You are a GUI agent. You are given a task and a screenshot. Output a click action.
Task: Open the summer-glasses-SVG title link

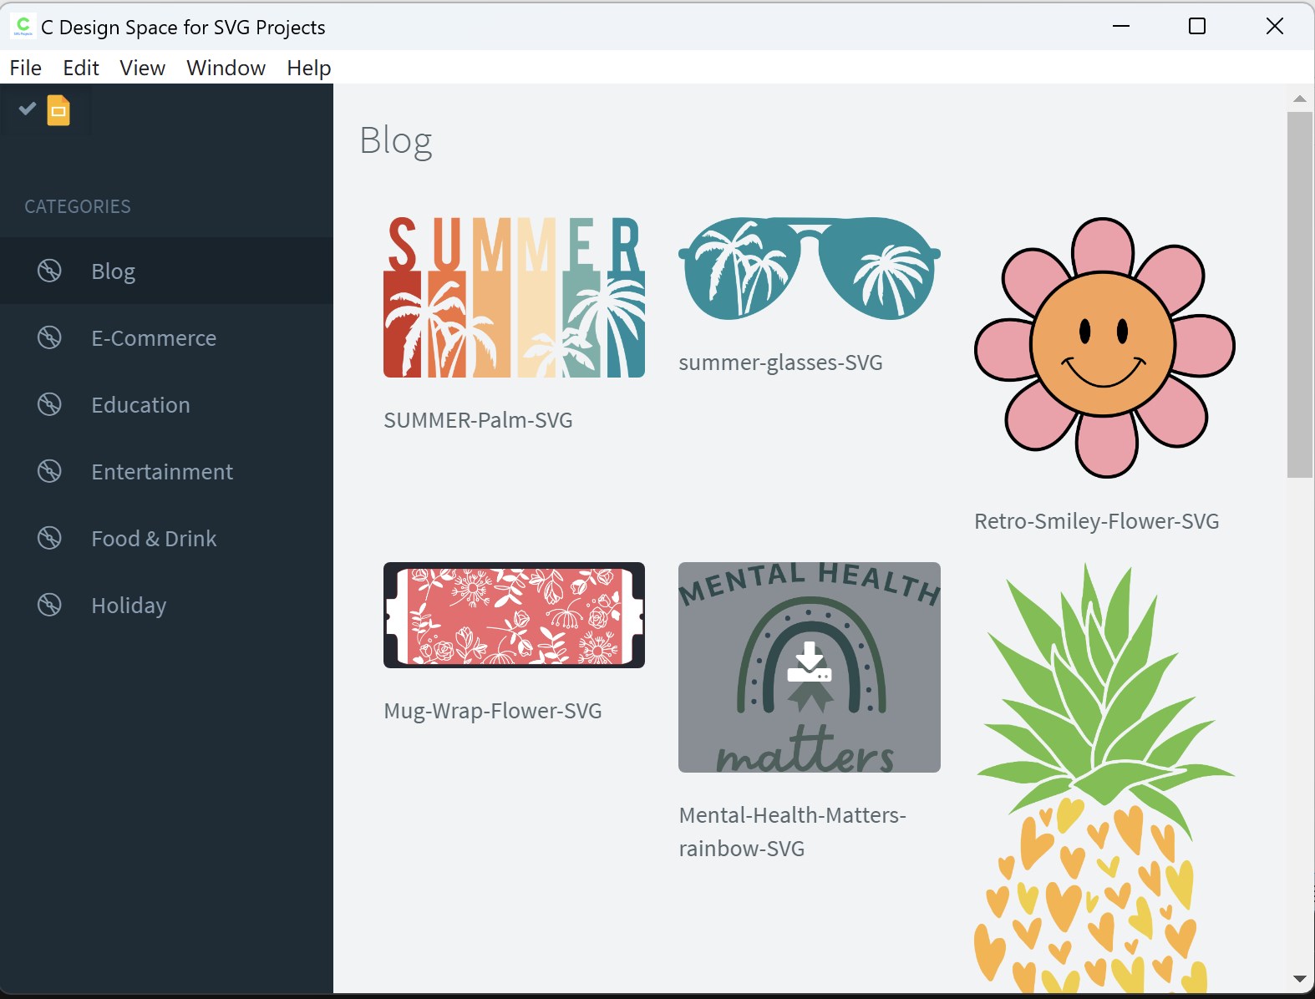click(x=780, y=363)
